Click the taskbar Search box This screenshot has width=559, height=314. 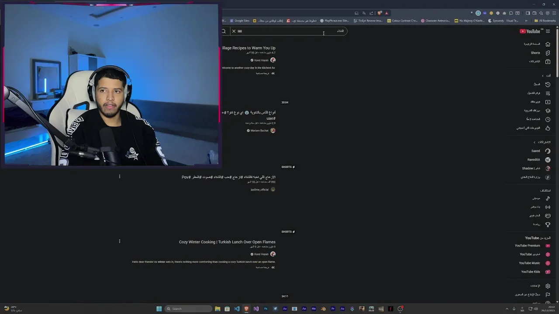(187, 309)
